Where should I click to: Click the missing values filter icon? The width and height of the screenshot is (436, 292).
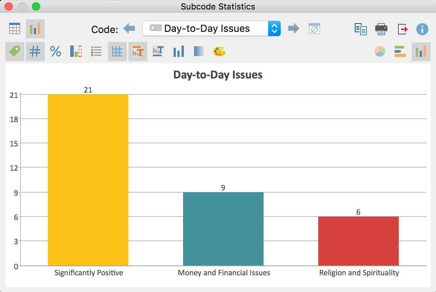(x=314, y=28)
